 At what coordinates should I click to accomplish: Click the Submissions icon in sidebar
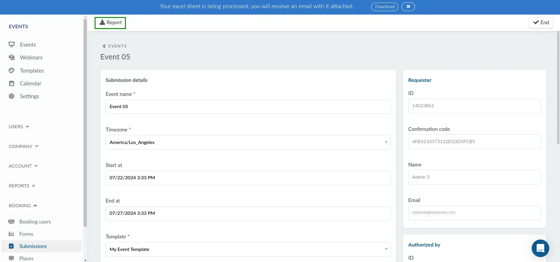coord(11,246)
